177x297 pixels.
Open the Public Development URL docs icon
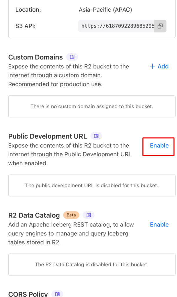pos(96,136)
